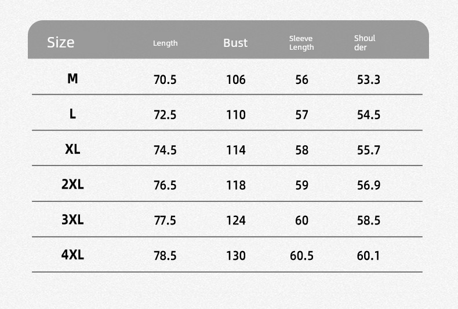Select the Sleeve Length header
The width and height of the screenshot is (458, 309).
[301, 43]
